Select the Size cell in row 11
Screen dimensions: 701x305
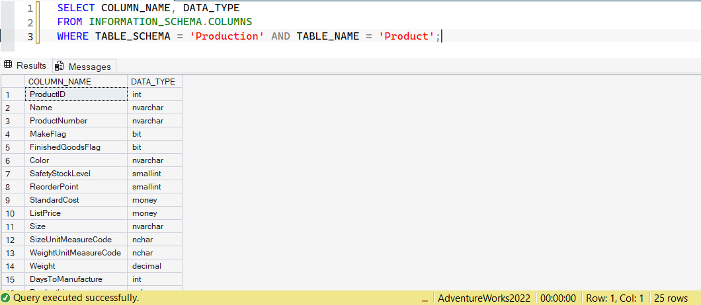pyautogui.click(x=76, y=226)
